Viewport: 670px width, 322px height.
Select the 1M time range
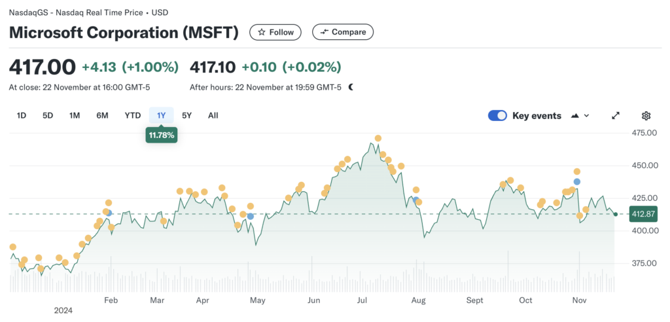click(75, 116)
